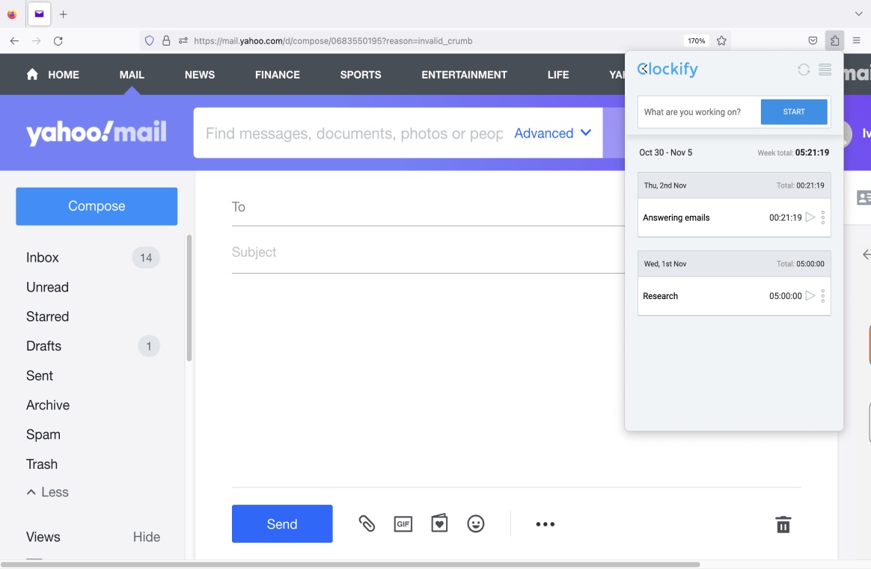
Task: Bookmark this page with the star icon
Action: [721, 40]
